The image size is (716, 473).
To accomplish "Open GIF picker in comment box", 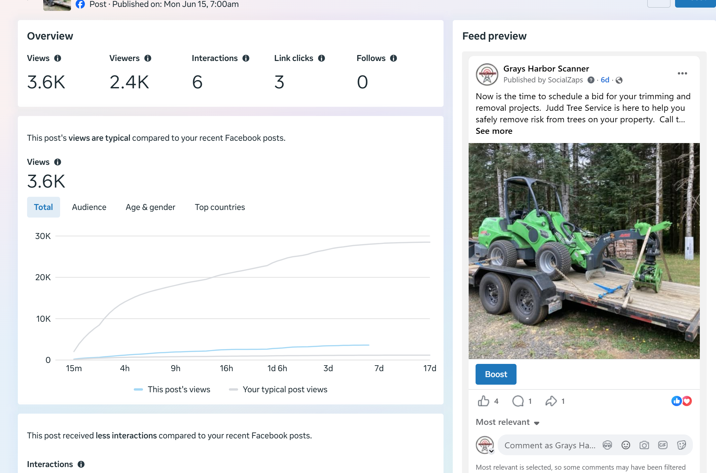I will click(663, 445).
